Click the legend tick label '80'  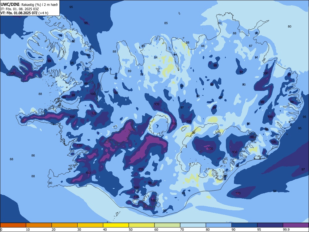208,230
